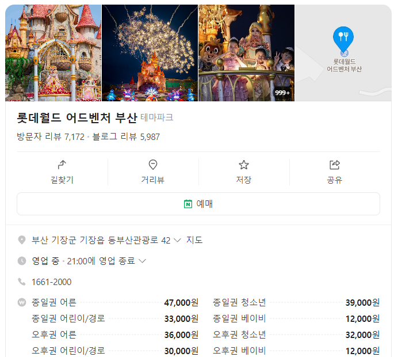Click the 39,000원 price
Image resolution: width=394 pixels, height=357 pixels.
click(362, 303)
